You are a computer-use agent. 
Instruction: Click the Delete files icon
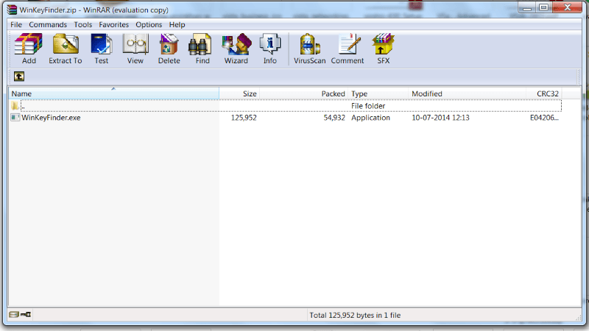click(169, 49)
